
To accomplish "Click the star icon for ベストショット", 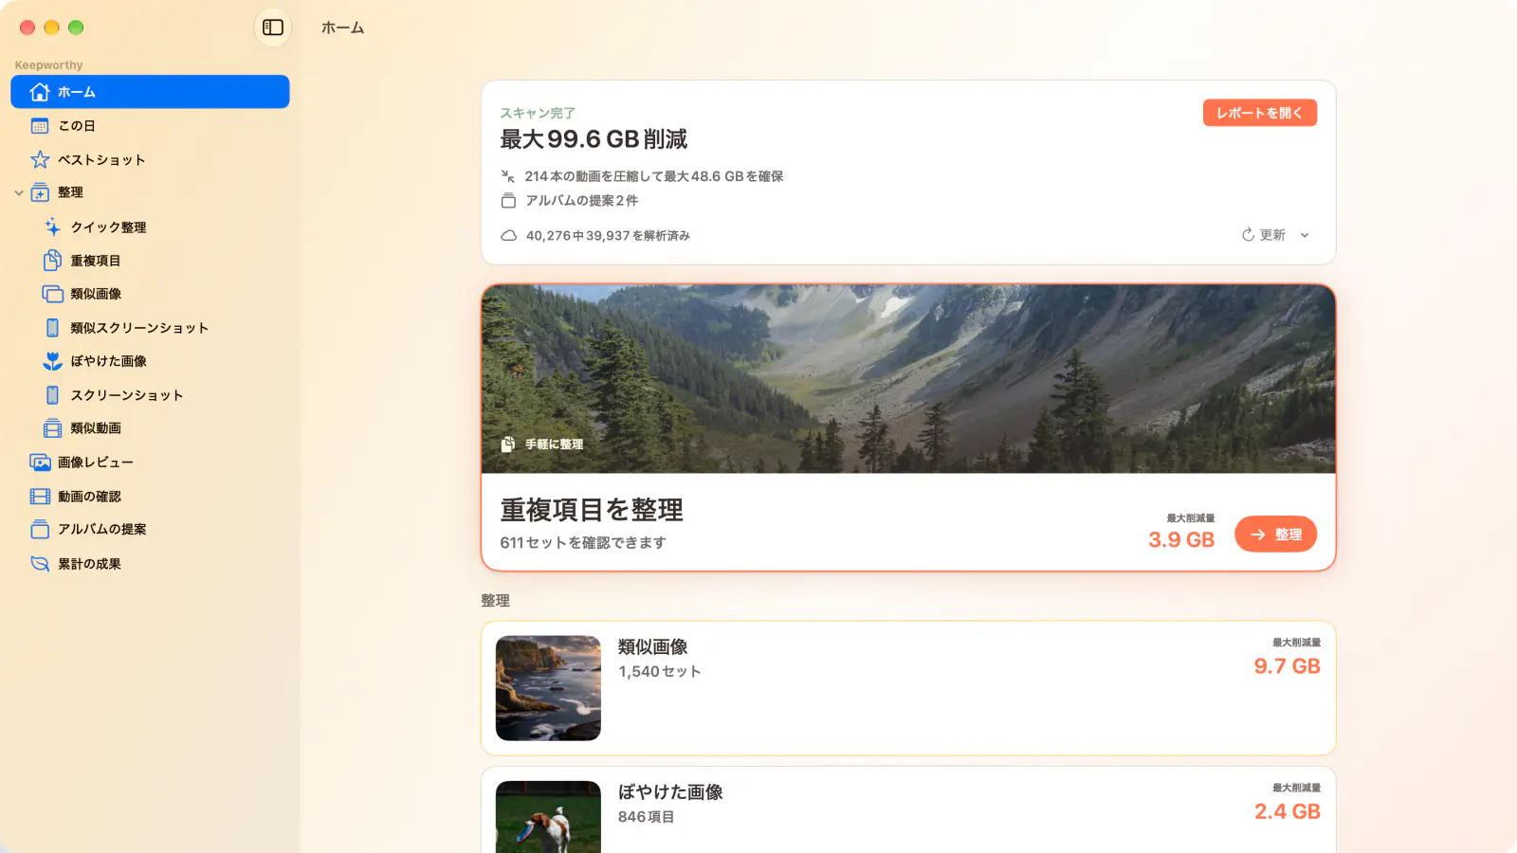I will pos(40,159).
